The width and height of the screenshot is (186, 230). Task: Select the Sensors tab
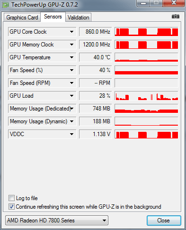pos(53,17)
